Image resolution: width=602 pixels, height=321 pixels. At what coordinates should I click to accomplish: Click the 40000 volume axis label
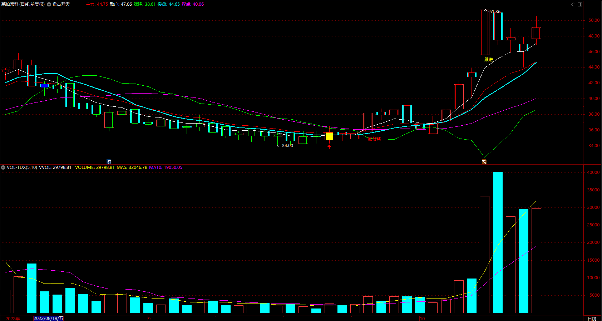593,172
